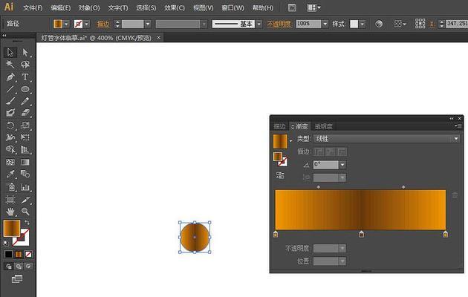Image resolution: width=468 pixels, height=297 pixels.
Task: Select the Width tool
Action: pyautogui.click(x=10, y=137)
